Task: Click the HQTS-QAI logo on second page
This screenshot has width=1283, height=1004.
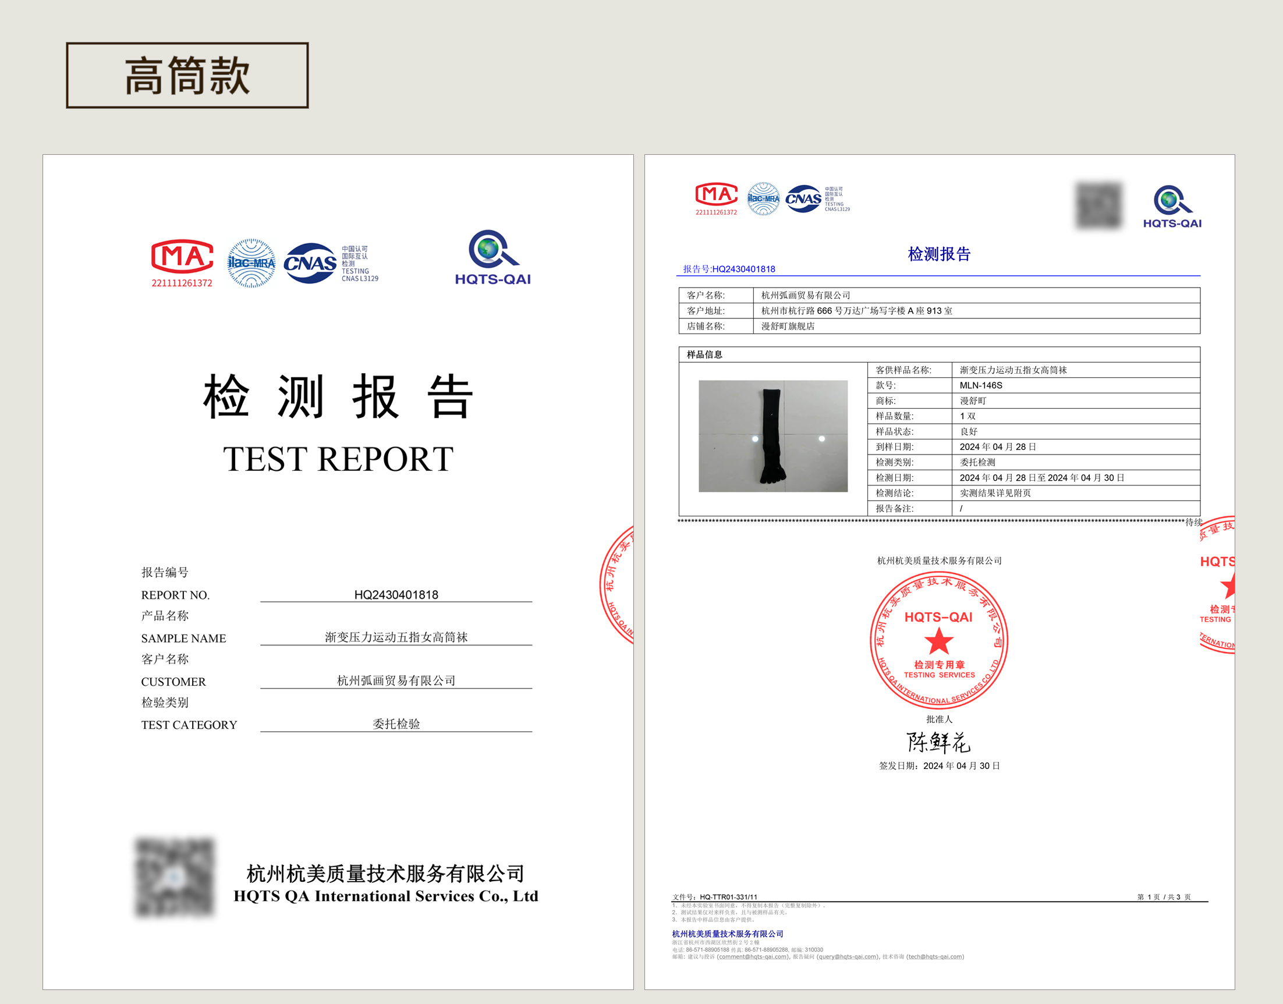Action: pyautogui.click(x=1172, y=206)
